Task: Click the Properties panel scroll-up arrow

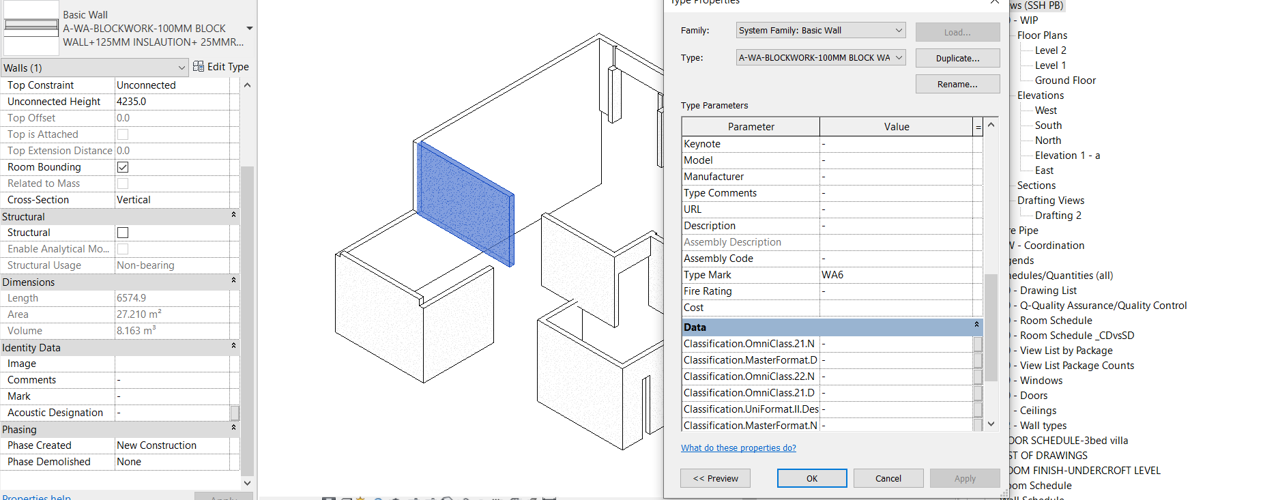Action: pyautogui.click(x=247, y=85)
